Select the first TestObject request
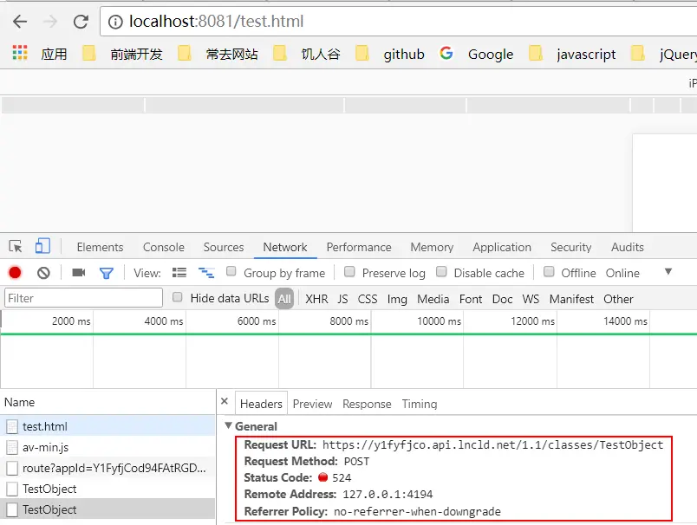697x525 pixels. coord(107,489)
